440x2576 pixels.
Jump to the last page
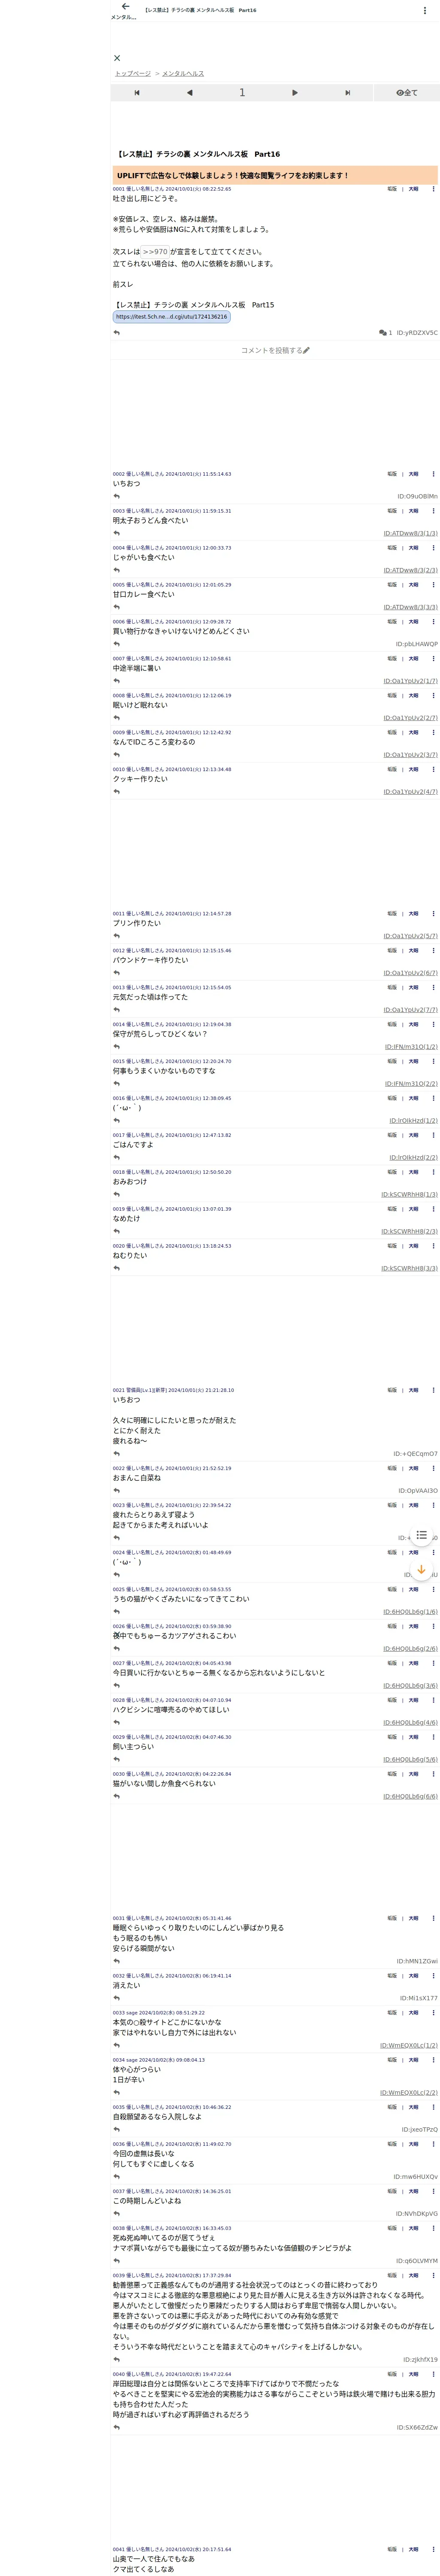[347, 93]
